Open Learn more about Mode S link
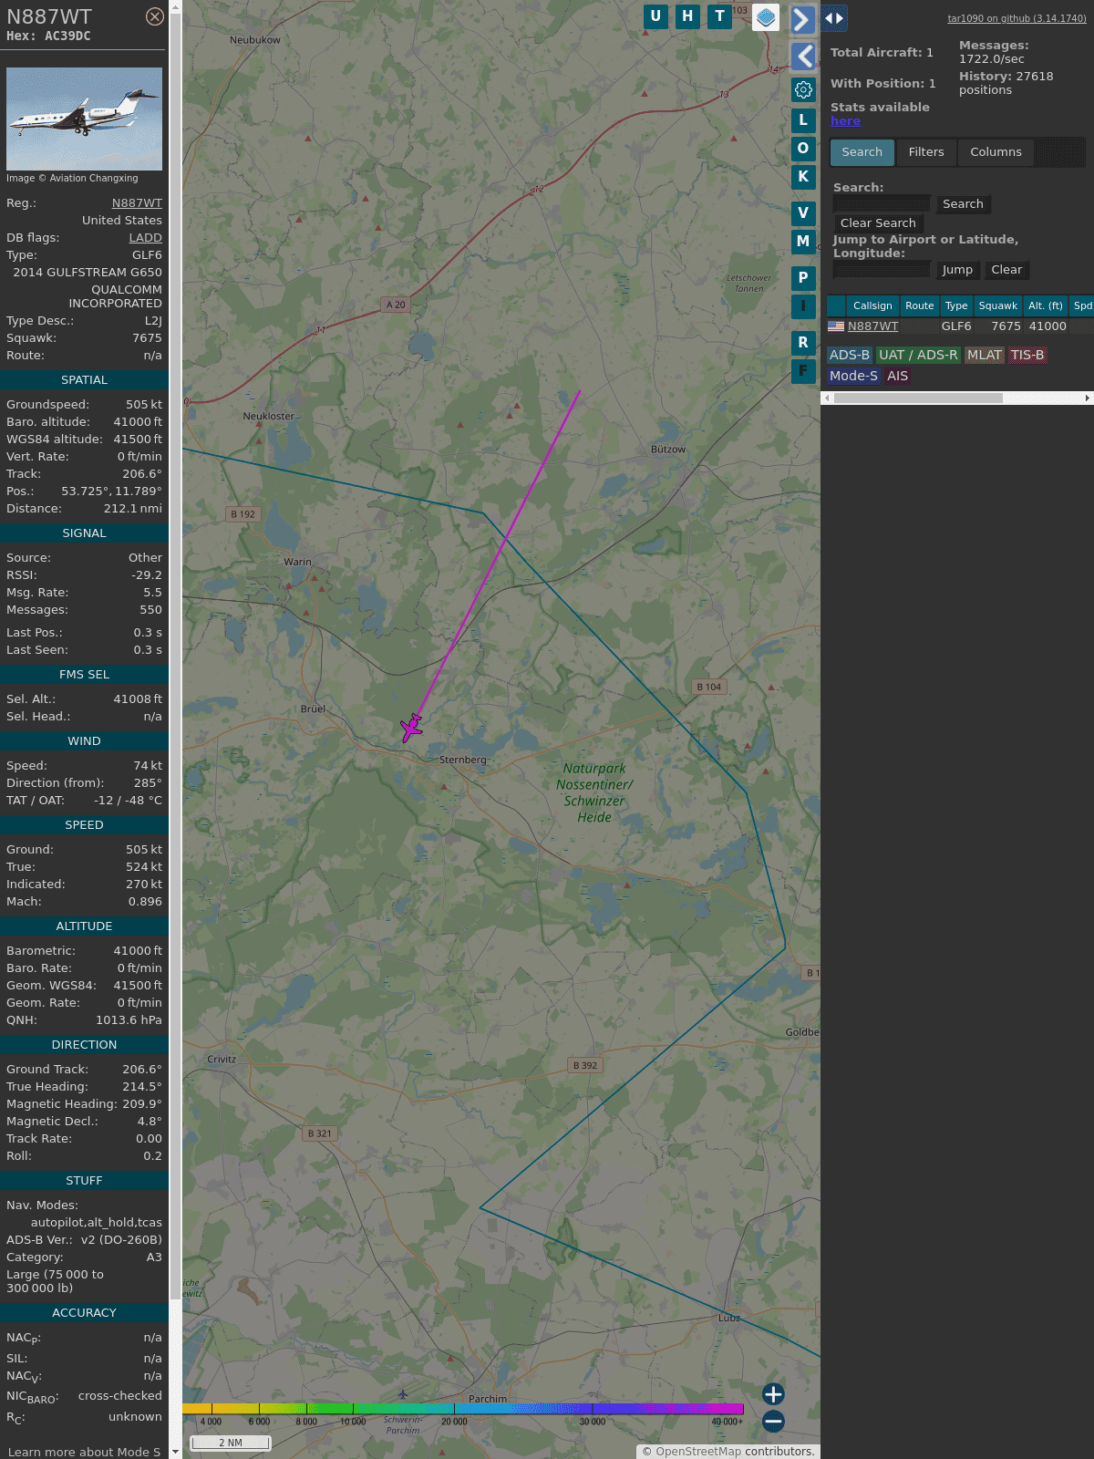Screen dimensions: 1094x1459 point(84,1452)
